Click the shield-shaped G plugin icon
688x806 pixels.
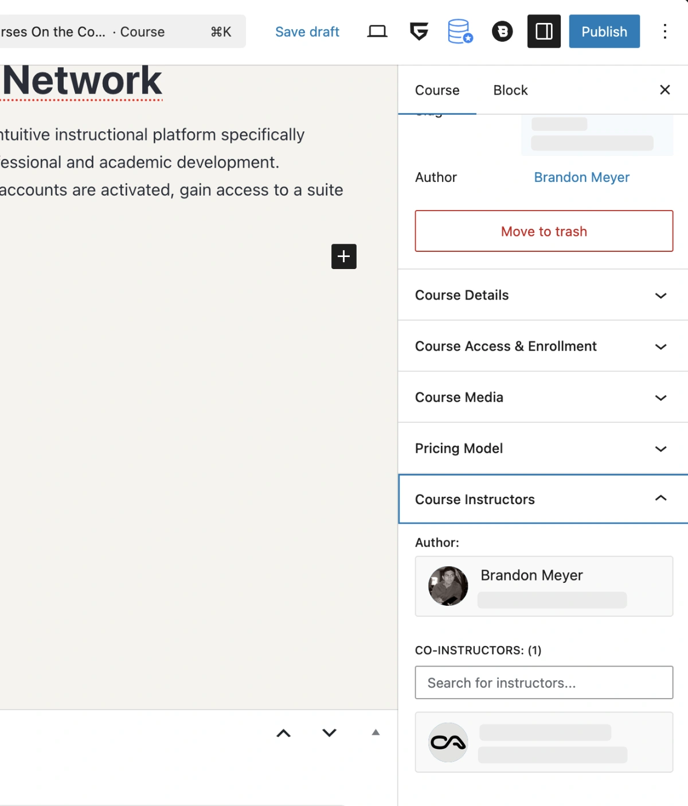tap(419, 32)
